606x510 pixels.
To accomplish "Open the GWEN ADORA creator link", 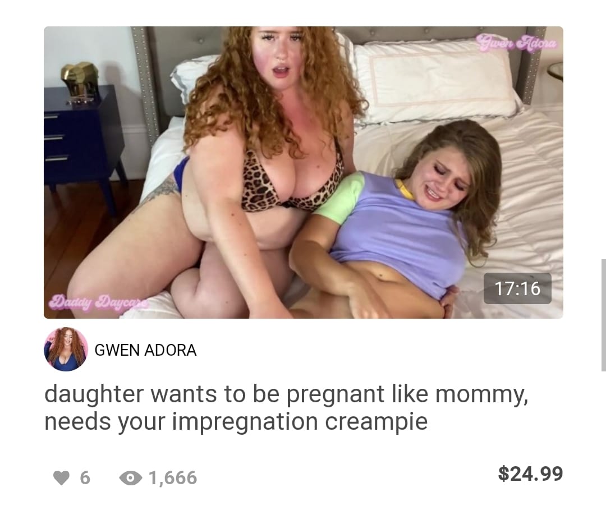I will point(146,350).
